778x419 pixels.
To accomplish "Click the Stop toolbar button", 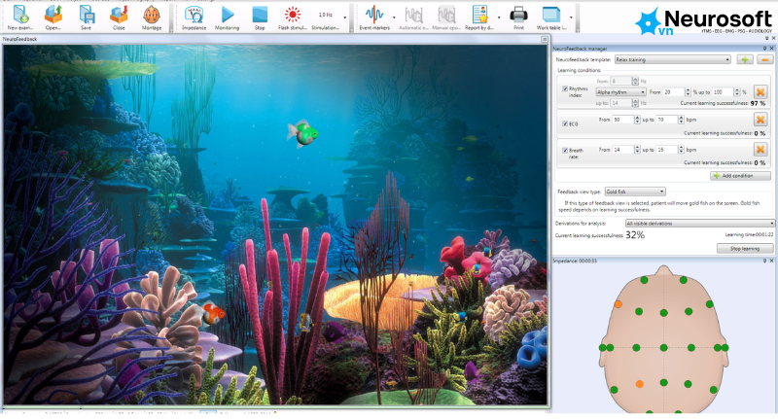I will point(260,17).
